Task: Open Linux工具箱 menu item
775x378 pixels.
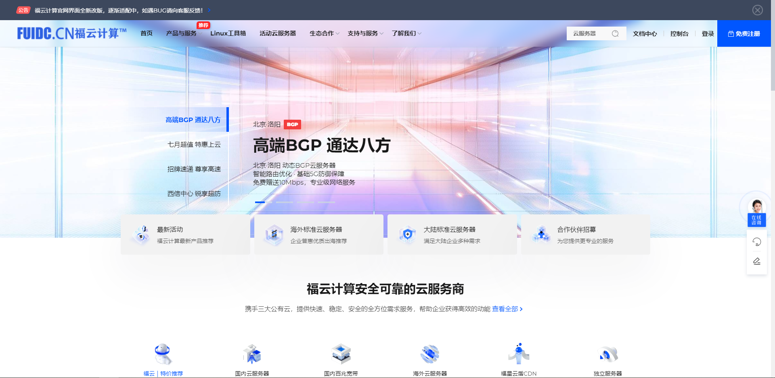Action: [x=228, y=33]
